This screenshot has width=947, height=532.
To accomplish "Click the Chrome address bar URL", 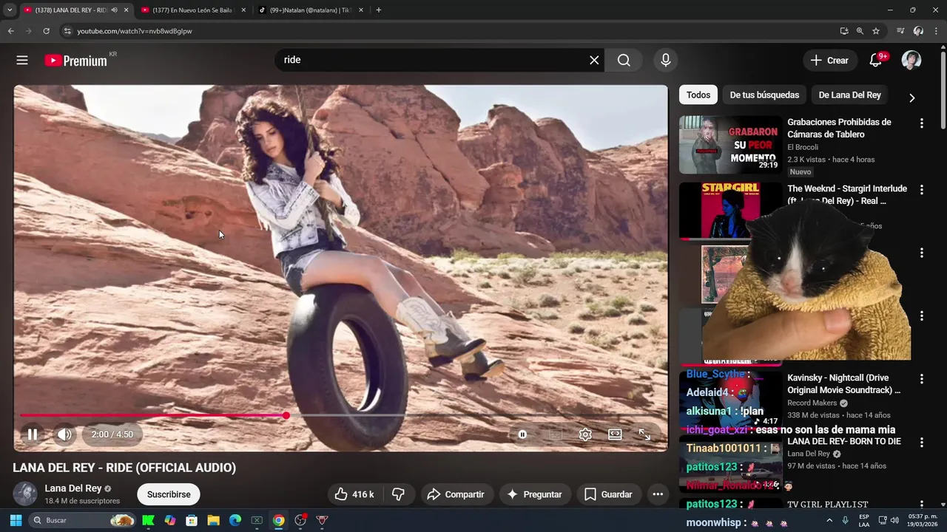I will (x=135, y=31).
